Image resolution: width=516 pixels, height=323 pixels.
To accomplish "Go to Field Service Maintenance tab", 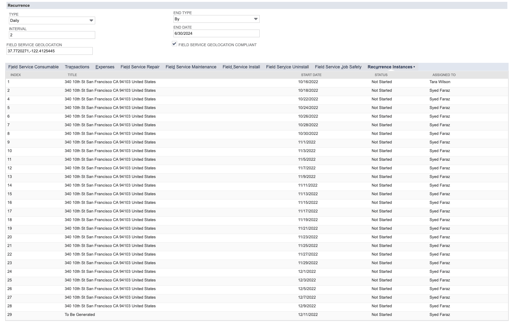I will coord(191,67).
